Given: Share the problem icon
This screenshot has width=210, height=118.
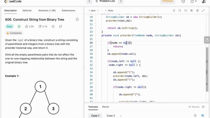Looking at the screenshot, I should pos(60,27).
